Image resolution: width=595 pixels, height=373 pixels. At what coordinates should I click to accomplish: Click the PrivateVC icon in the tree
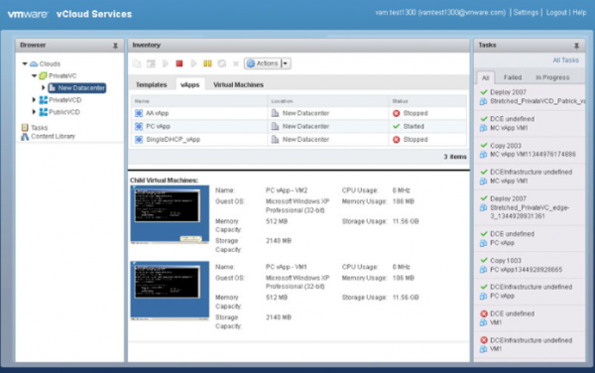43,76
